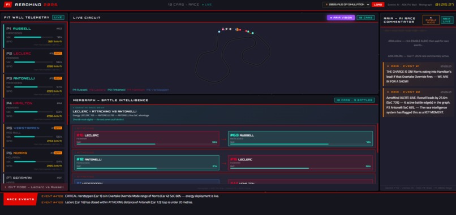
Task: Click the Leclerc Attacking vs Antonelli headline
Action: click(x=105, y=111)
